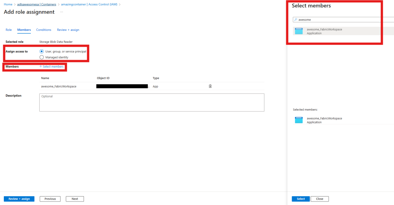Click the App type cell
The height and width of the screenshot is (205, 394).
(x=155, y=86)
